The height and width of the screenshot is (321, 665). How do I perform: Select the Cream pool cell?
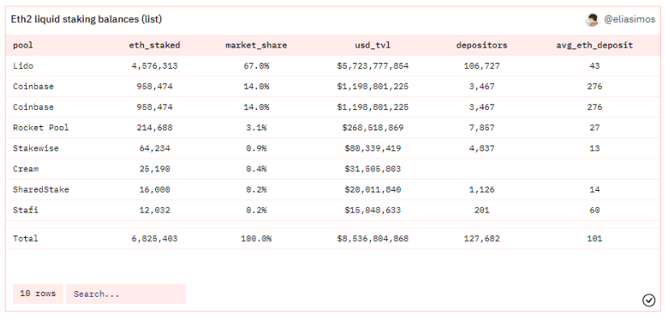(x=26, y=169)
